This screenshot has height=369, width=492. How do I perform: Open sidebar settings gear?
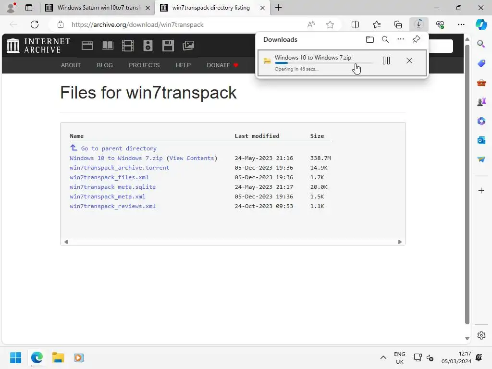coord(481,335)
